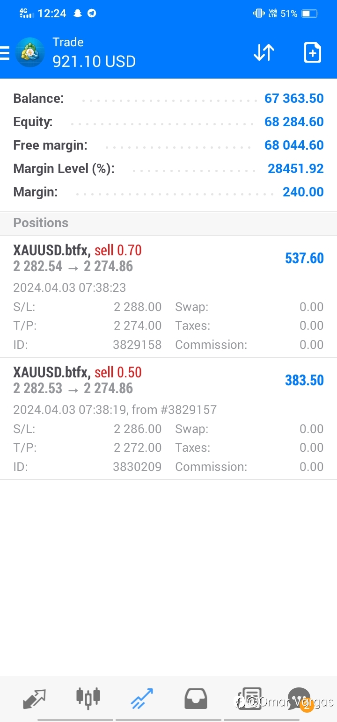The image size is (337, 722).
Task: Tap the 537.60 profit value
Action: (x=304, y=258)
